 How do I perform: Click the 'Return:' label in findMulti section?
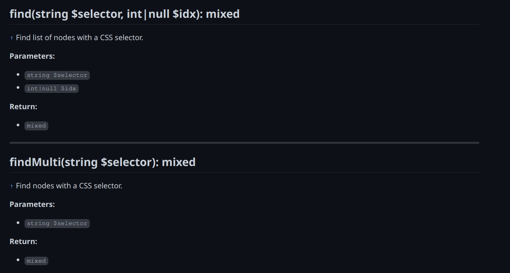click(x=23, y=242)
